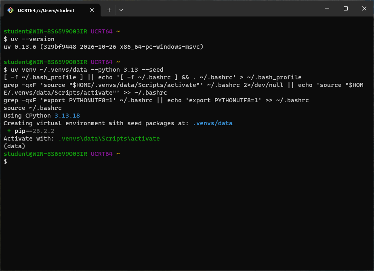Maximize the terminal window
The height and width of the screenshot is (271, 374).
[x=346, y=8]
